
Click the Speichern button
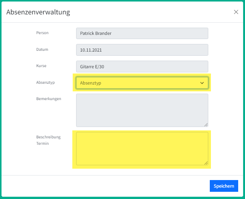(224, 186)
